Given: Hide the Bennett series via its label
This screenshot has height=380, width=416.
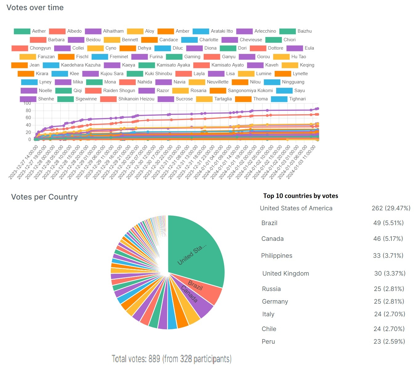Looking at the screenshot, I should pos(130,40).
